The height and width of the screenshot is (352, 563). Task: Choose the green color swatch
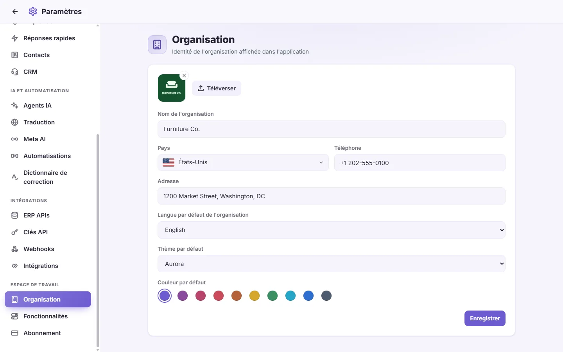pyautogui.click(x=273, y=296)
